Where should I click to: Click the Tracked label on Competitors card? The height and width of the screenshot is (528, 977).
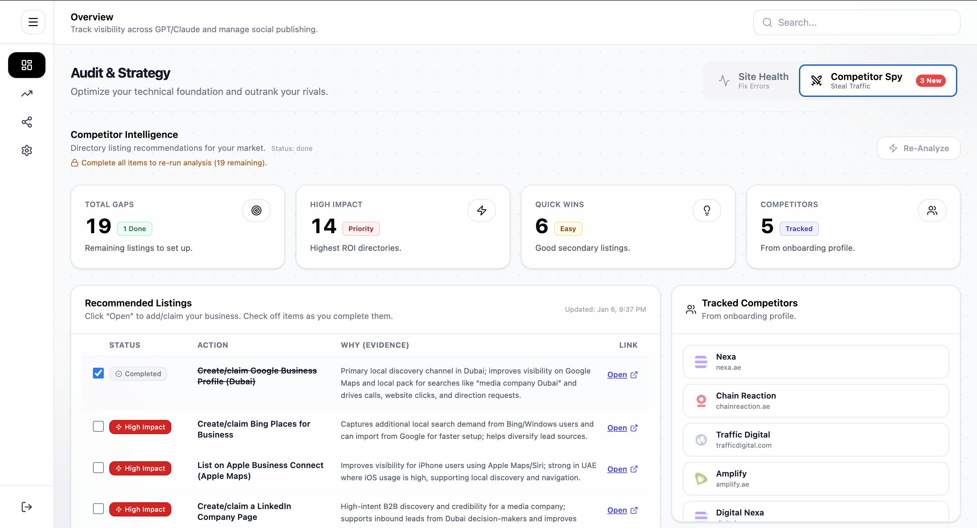799,228
